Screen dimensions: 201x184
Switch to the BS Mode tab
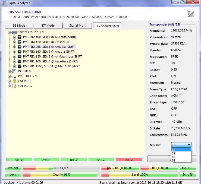[x=19, y=26]
